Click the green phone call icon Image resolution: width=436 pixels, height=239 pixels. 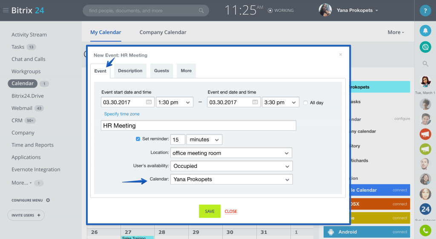(425, 230)
